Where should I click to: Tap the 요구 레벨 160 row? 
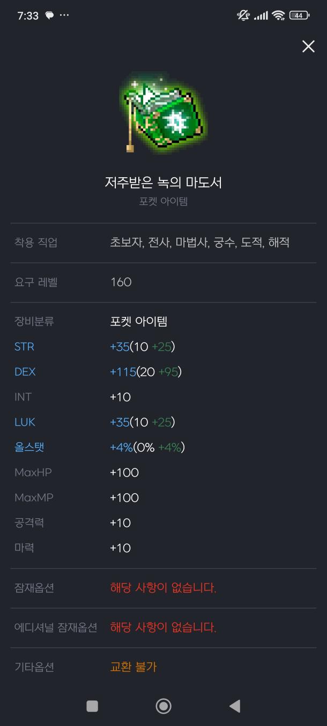click(161, 283)
